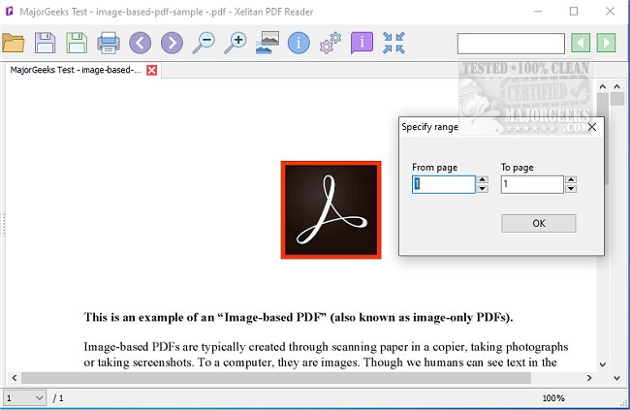Screen dimensions: 630x410
Task: Click the Xelitan app icon in title bar
Action: click(x=9, y=12)
